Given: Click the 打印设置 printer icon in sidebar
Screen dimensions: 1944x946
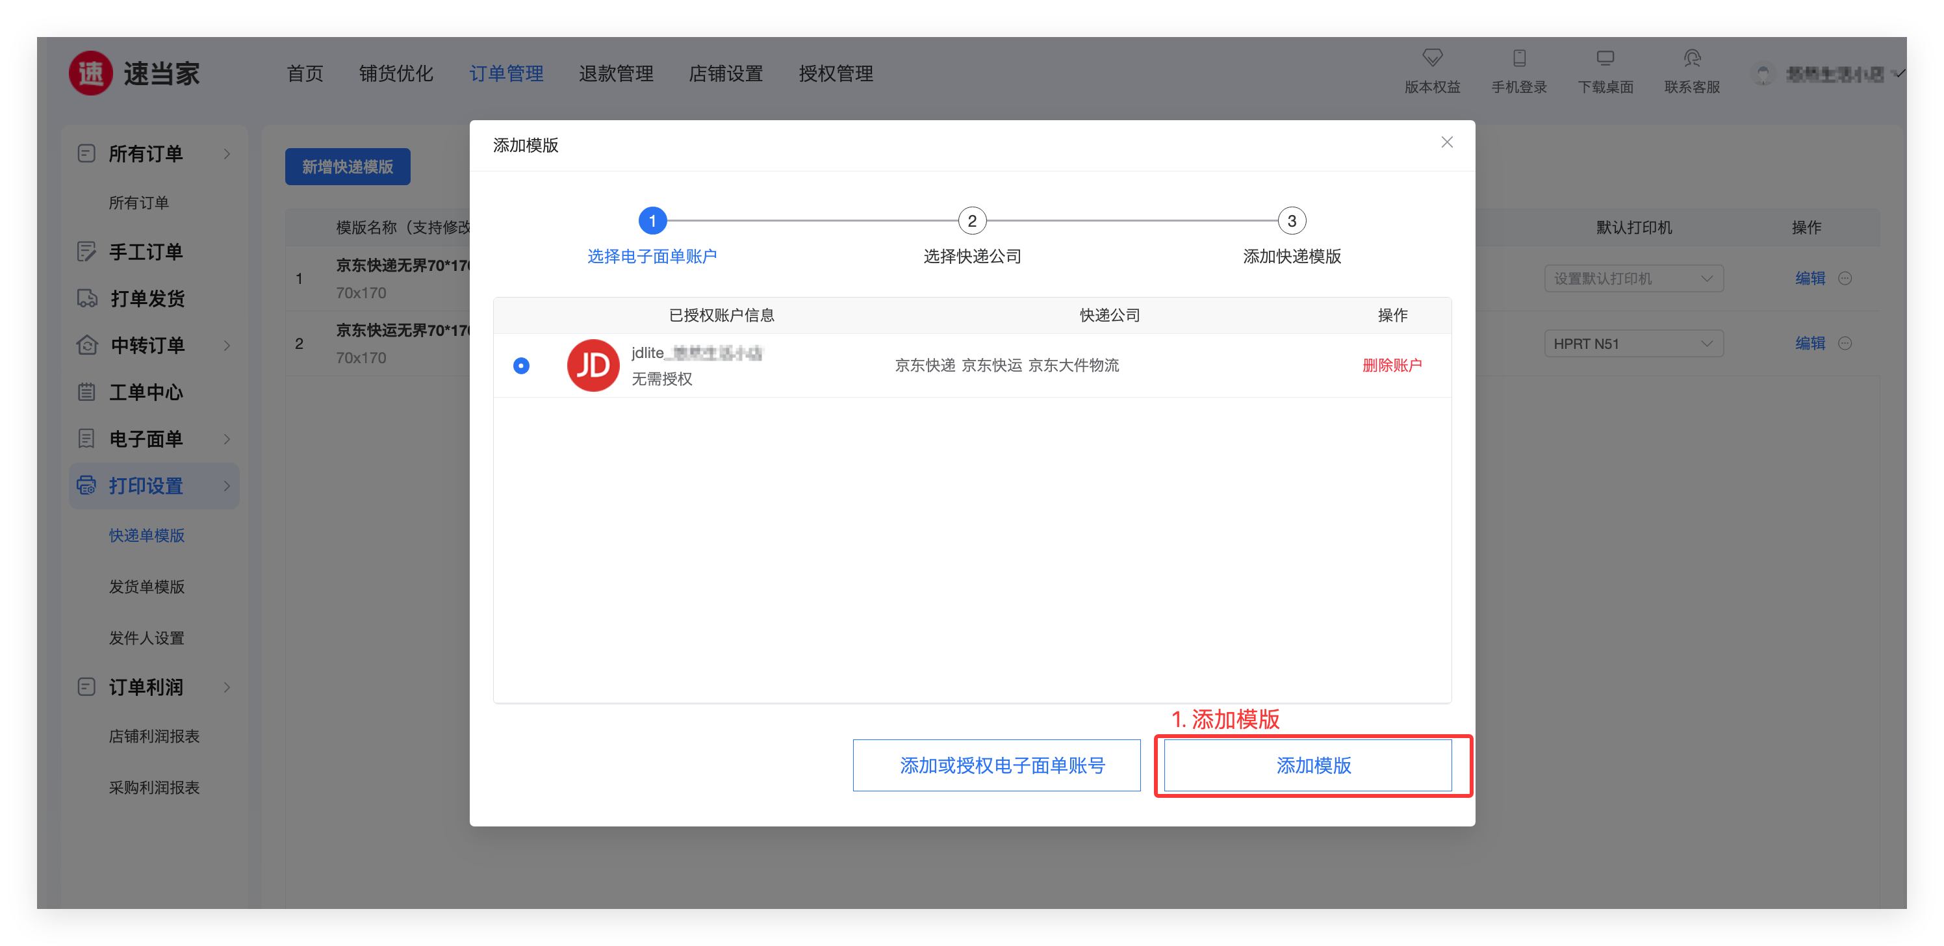Looking at the screenshot, I should click(x=87, y=485).
